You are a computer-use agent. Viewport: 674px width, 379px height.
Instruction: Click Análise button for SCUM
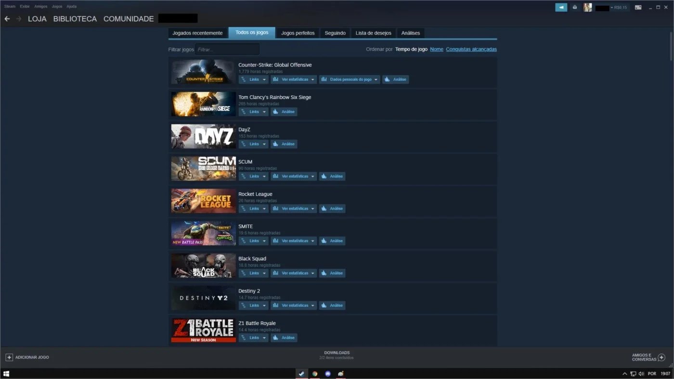tap(332, 176)
